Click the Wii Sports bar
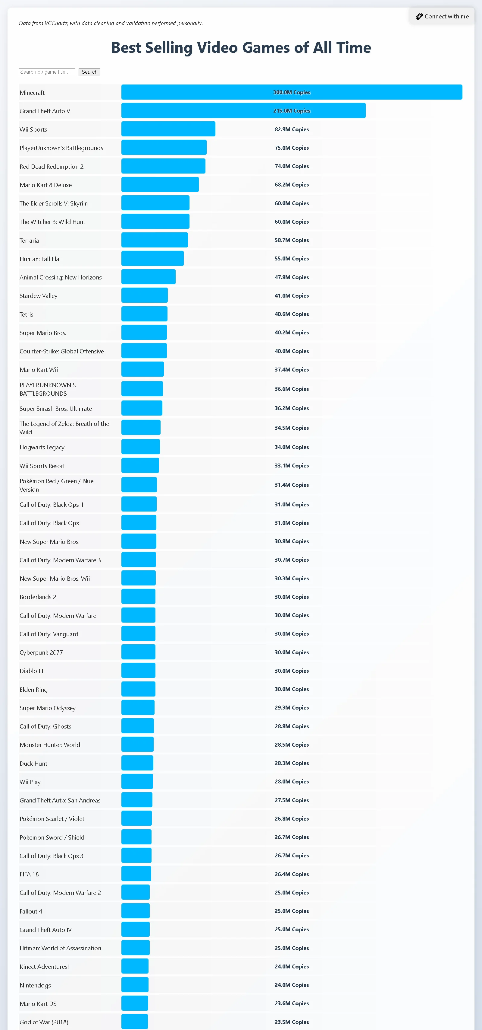This screenshot has width=482, height=1030. (167, 129)
